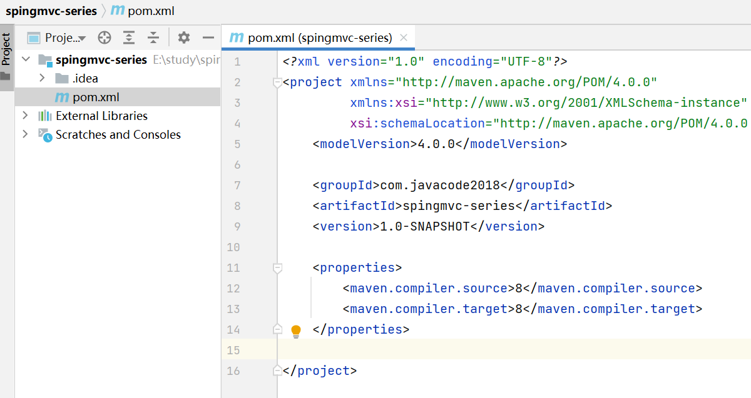This screenshot has height=398, width=751.
Task: Hide the Project tool window with minus icon
Action: [208, 37]
